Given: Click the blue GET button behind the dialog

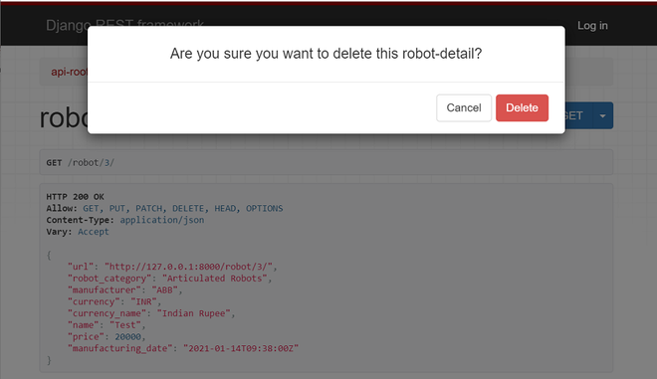Looking at the screenshot, I should pyautogui.click(x=578, y=115).
